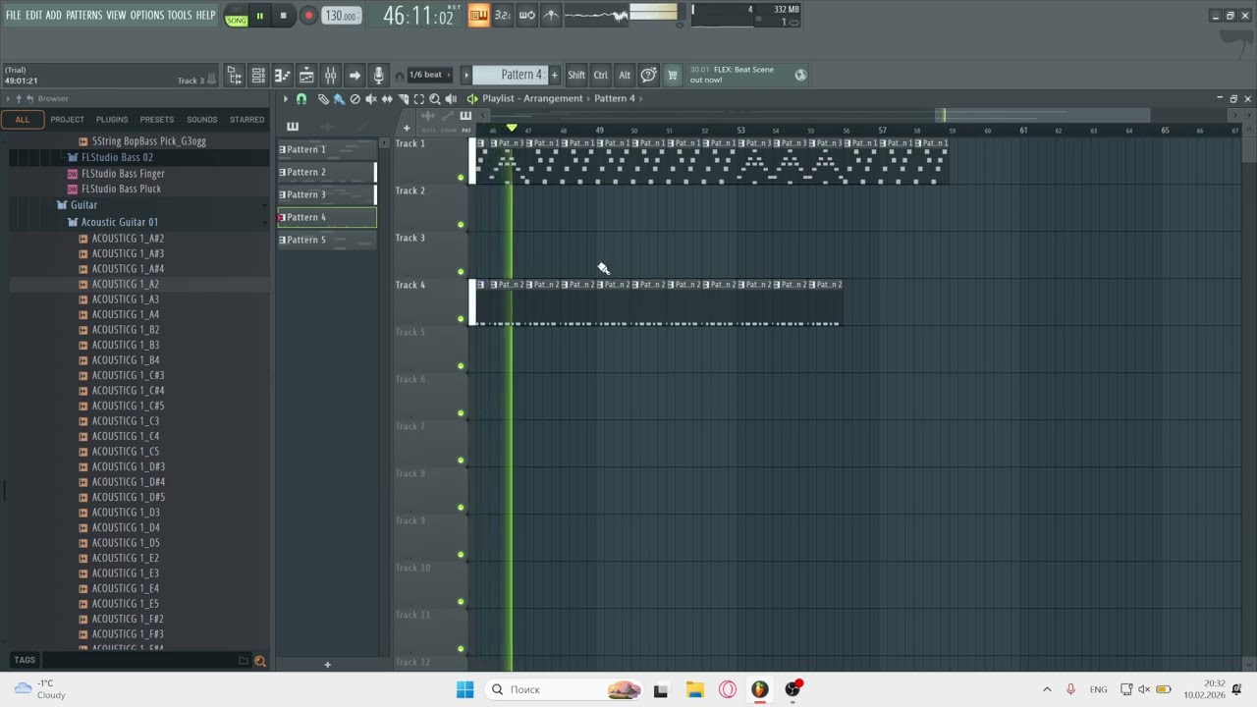1257x707 pixels.
Task: Open the FILE menu
Action: (13, 15)
